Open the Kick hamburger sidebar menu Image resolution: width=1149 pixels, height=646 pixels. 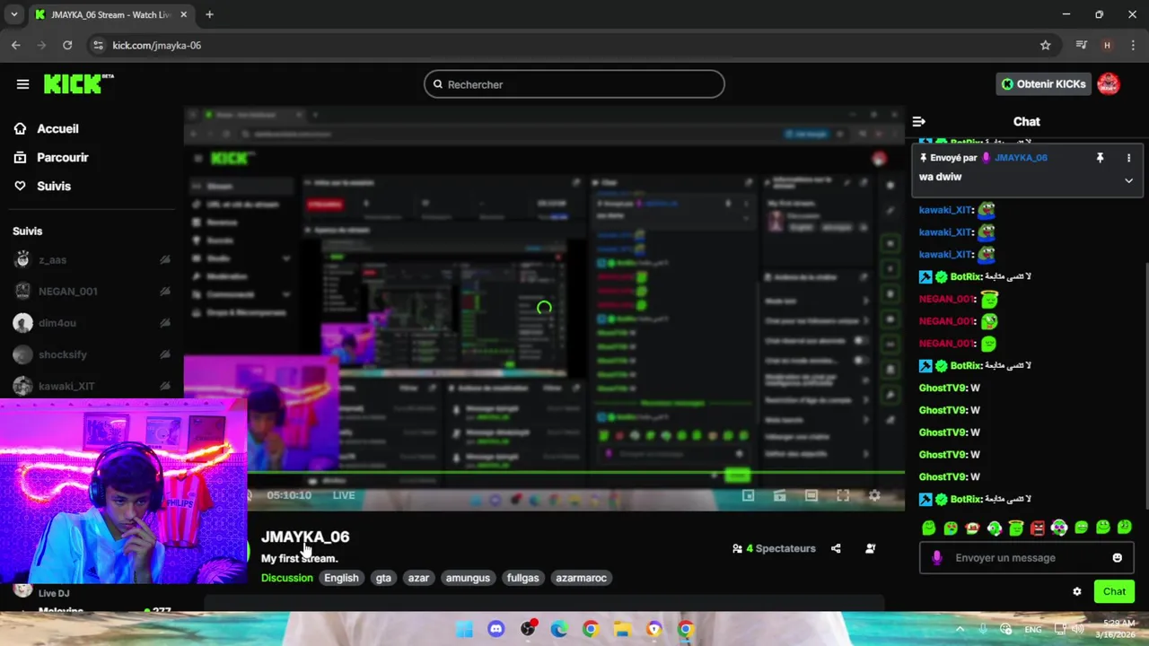click(x=22, y=84)
